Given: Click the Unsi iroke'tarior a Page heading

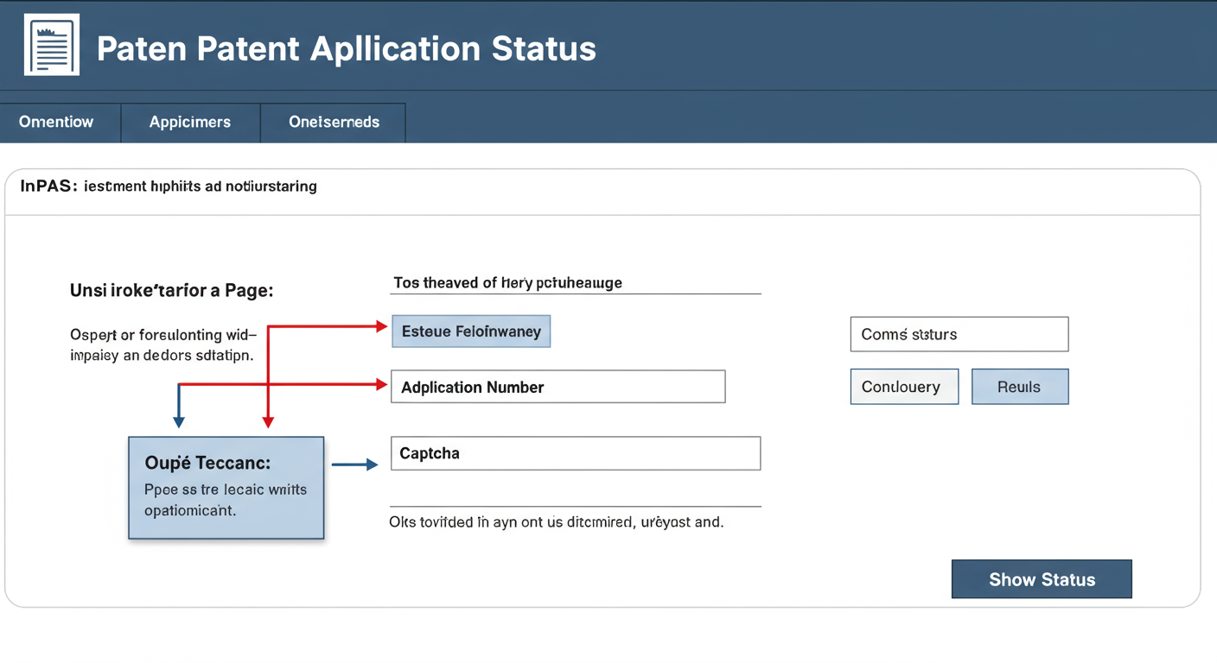Looking at the screenshot, I should (170, 290).
